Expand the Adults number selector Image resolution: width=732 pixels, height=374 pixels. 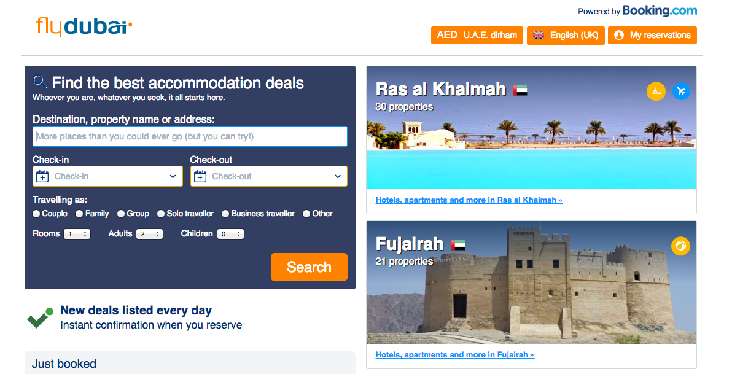click(149, 234)
